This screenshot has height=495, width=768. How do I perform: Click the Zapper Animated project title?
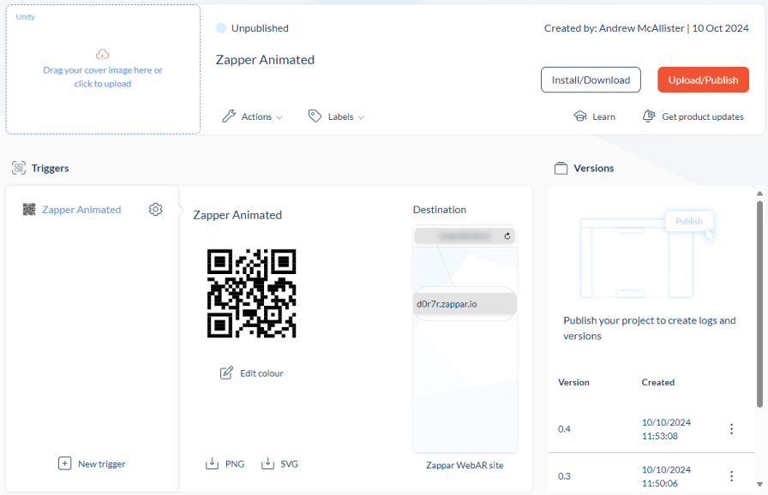click(x=265, y=60)
